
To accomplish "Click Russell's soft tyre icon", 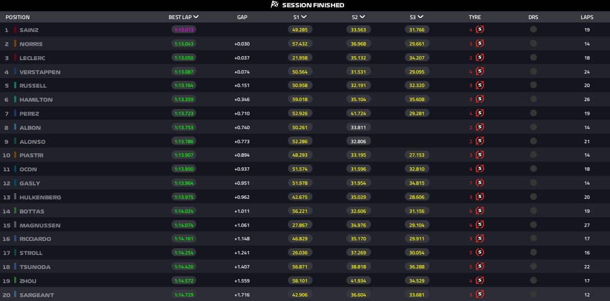I will point(480,85).
